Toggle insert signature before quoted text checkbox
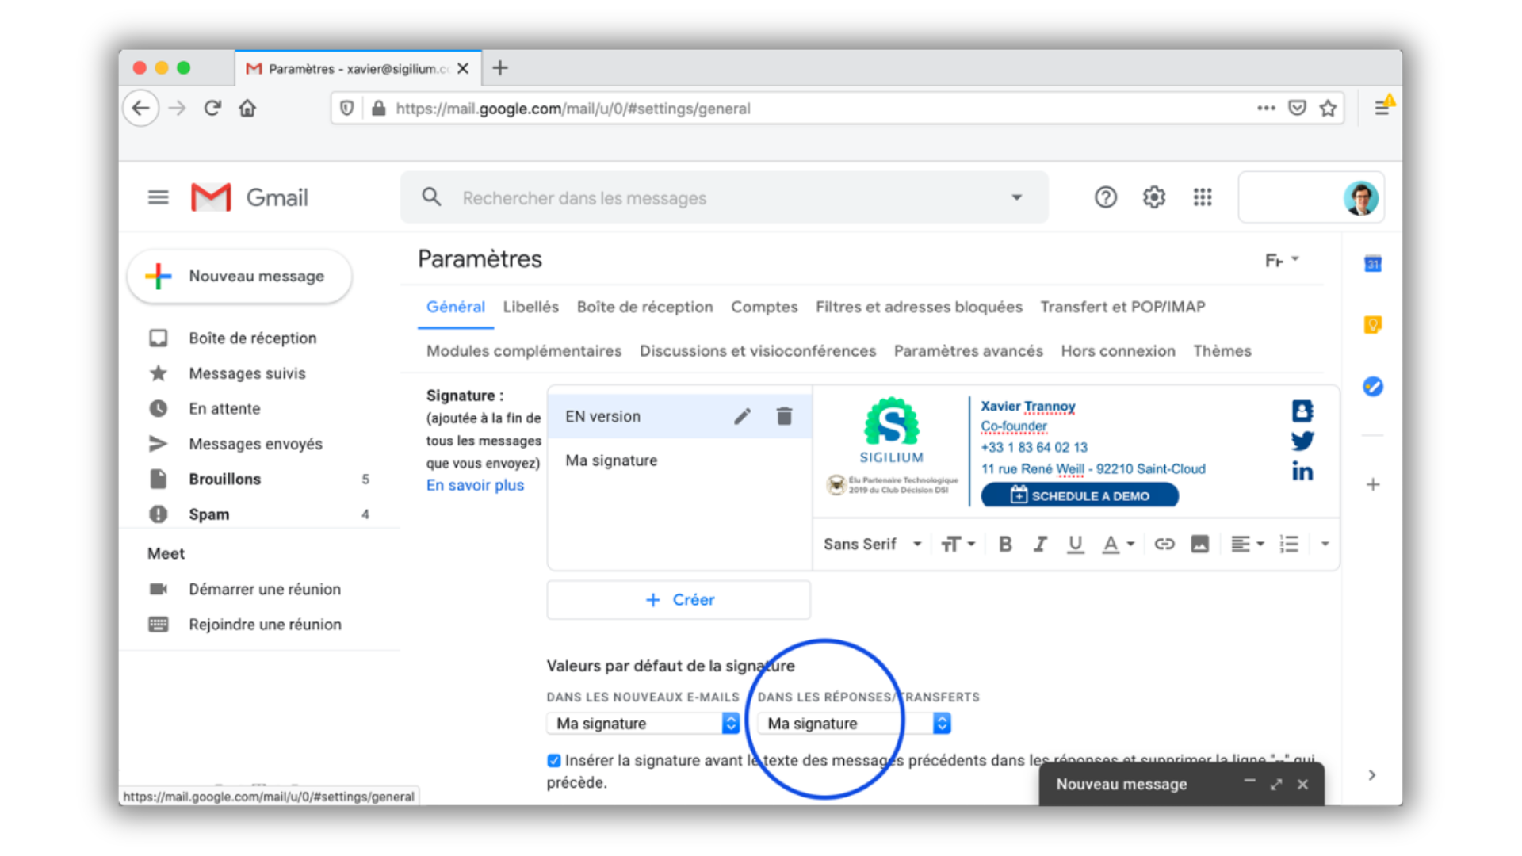 click(x=554, y=761)
